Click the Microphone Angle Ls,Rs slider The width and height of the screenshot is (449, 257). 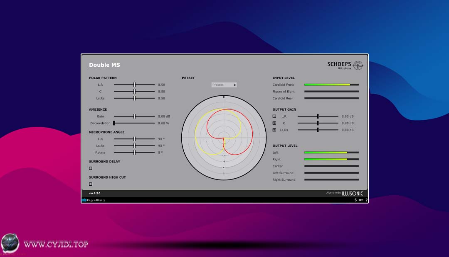(x=134, y=145)
